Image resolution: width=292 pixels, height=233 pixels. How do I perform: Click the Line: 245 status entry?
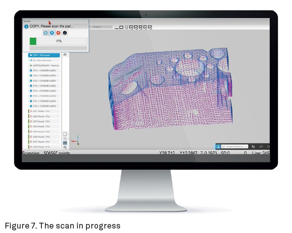coord(261,153)
